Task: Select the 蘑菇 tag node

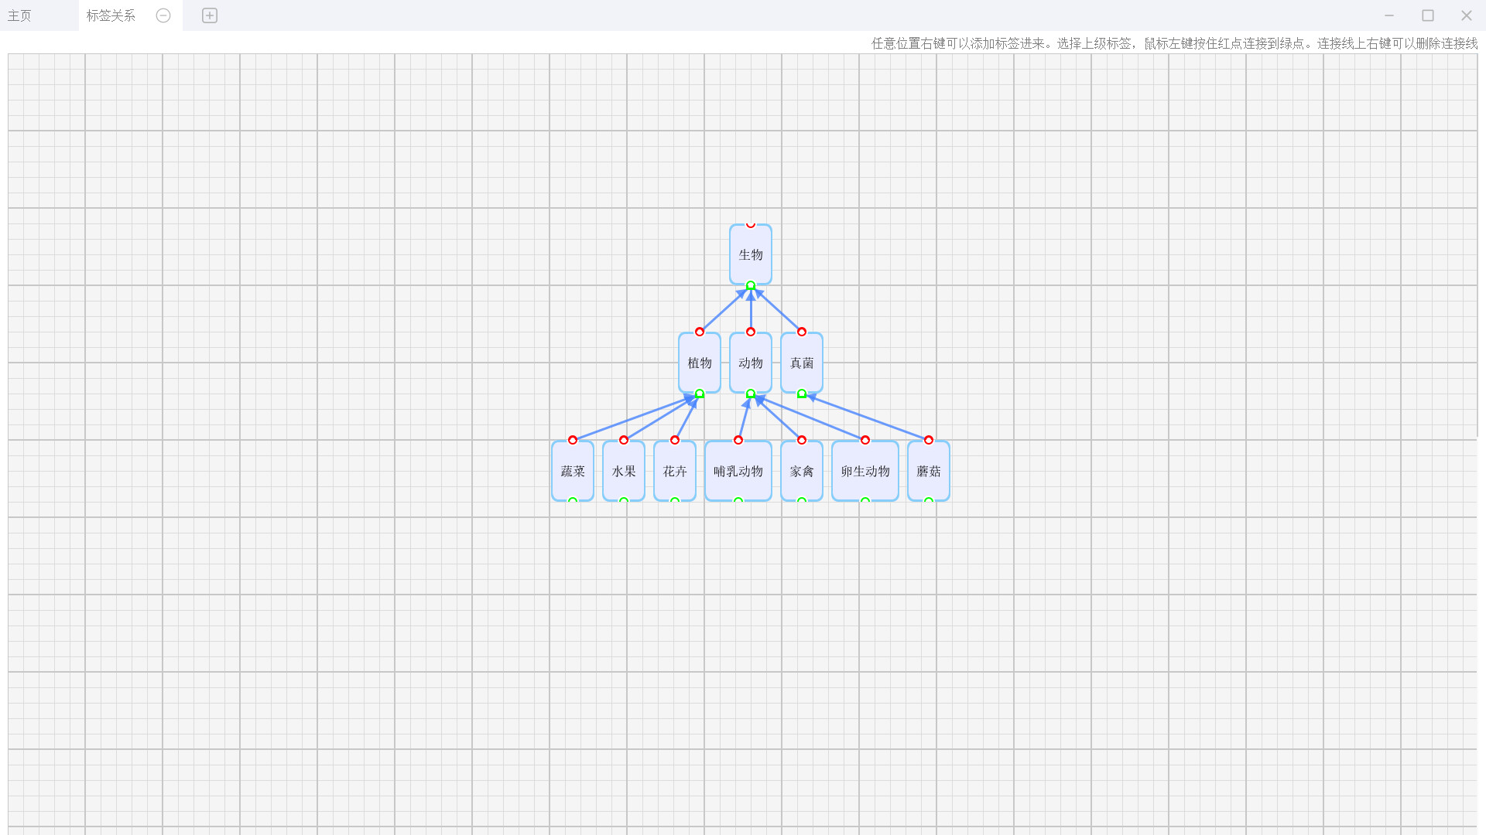Action: 929,471
